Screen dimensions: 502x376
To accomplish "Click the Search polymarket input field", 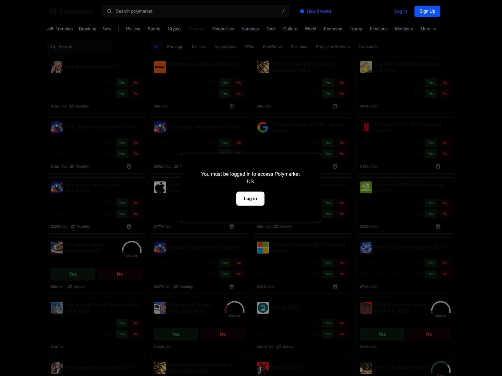I will (x=195, y=11).
